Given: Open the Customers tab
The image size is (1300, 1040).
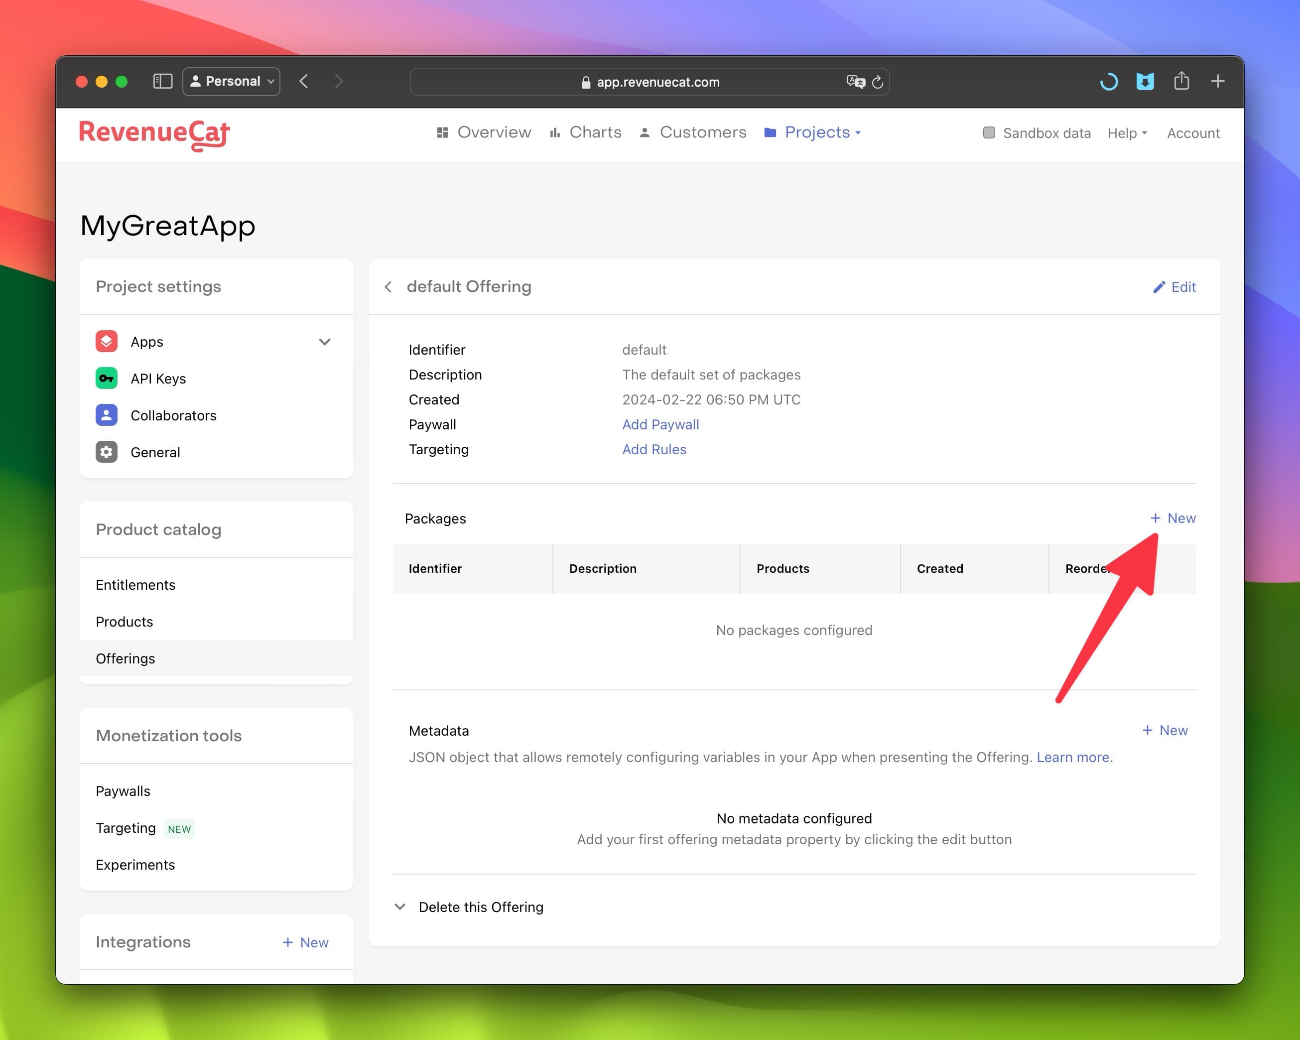Looking at the screenshot, I should (x=693, y=132).
